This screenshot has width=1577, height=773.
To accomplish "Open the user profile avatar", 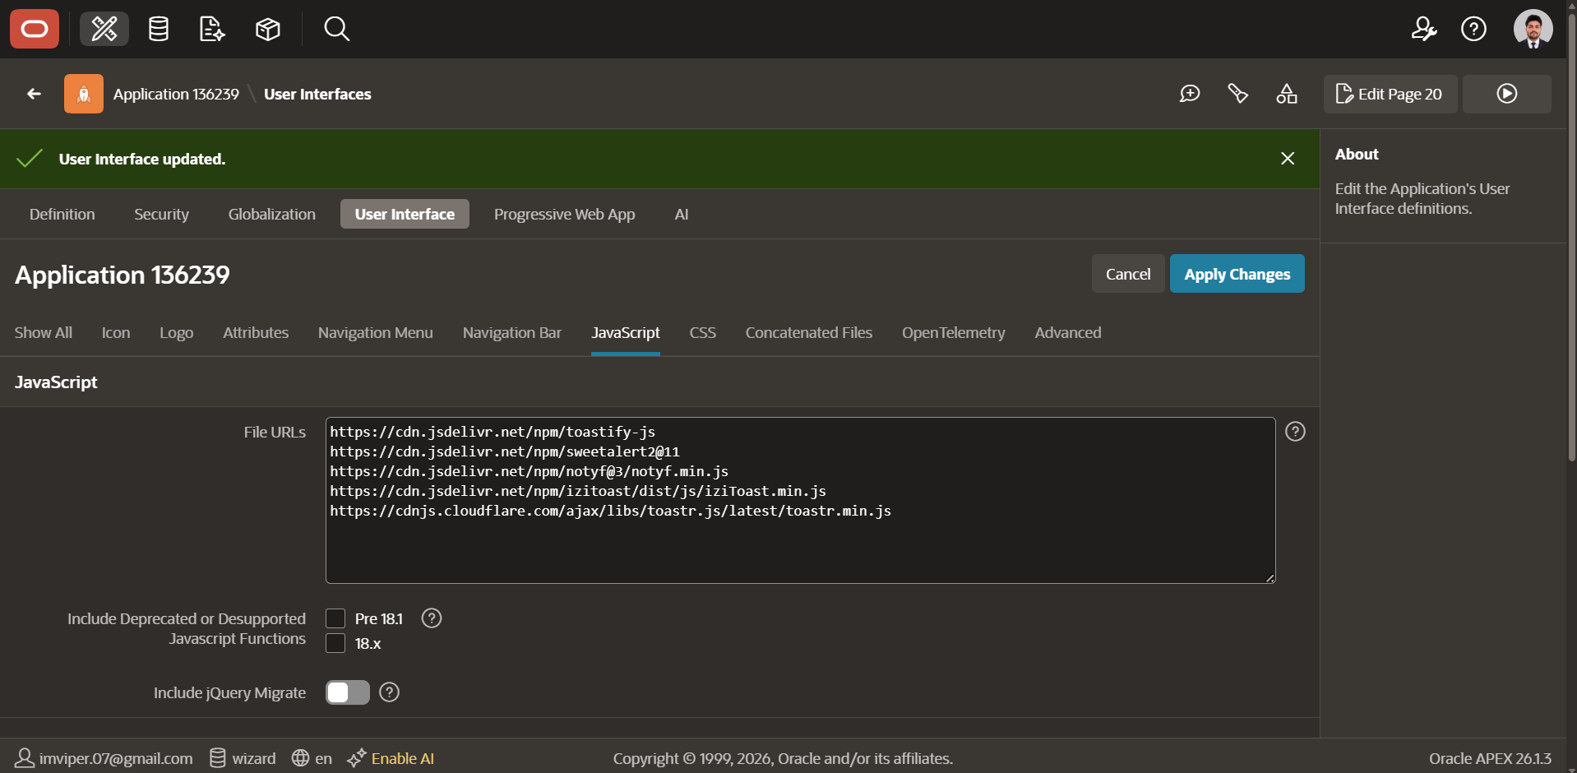I will [x=1533, y=30].
